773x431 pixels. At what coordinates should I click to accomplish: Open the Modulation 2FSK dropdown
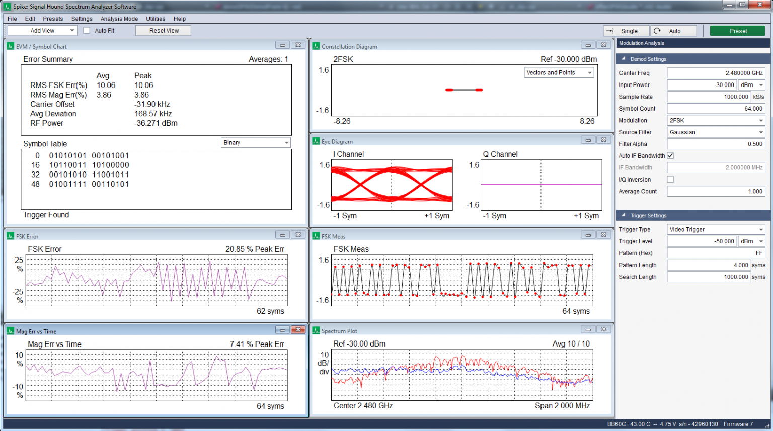click(716, 121)
